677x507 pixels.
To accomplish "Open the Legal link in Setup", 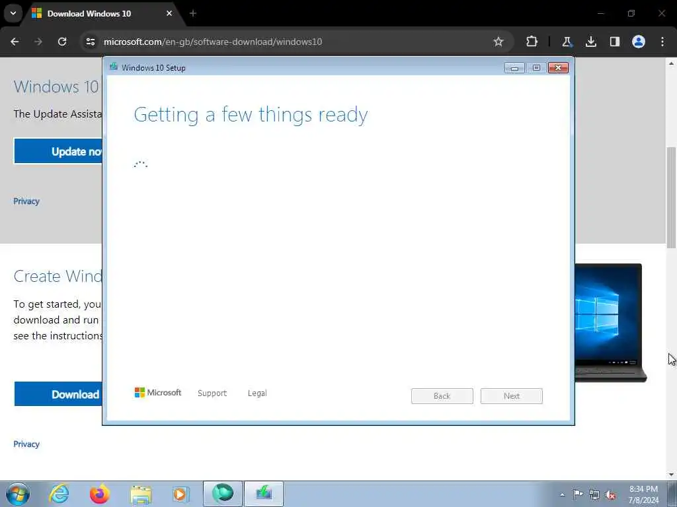I will pos(257,393).
